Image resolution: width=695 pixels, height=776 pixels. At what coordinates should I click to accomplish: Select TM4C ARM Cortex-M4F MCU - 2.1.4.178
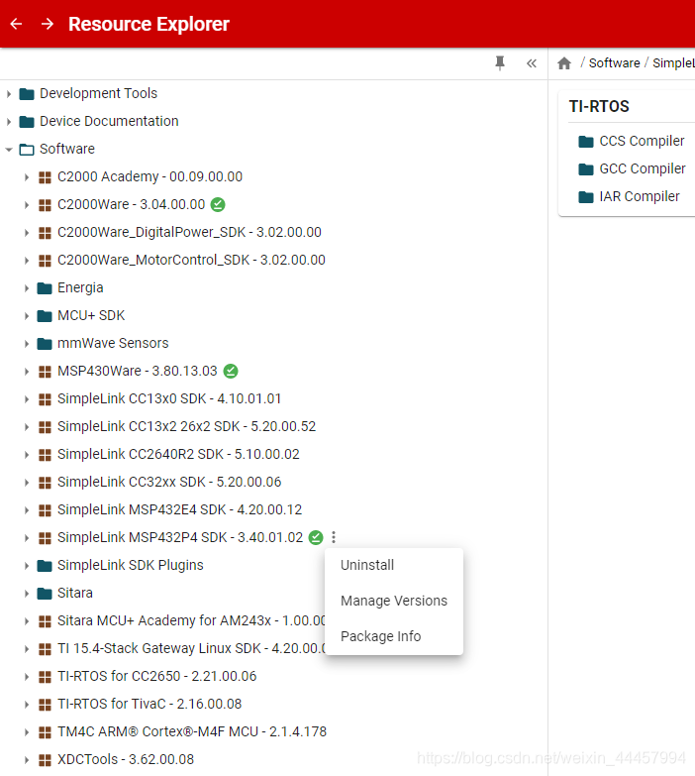[192, 731]
